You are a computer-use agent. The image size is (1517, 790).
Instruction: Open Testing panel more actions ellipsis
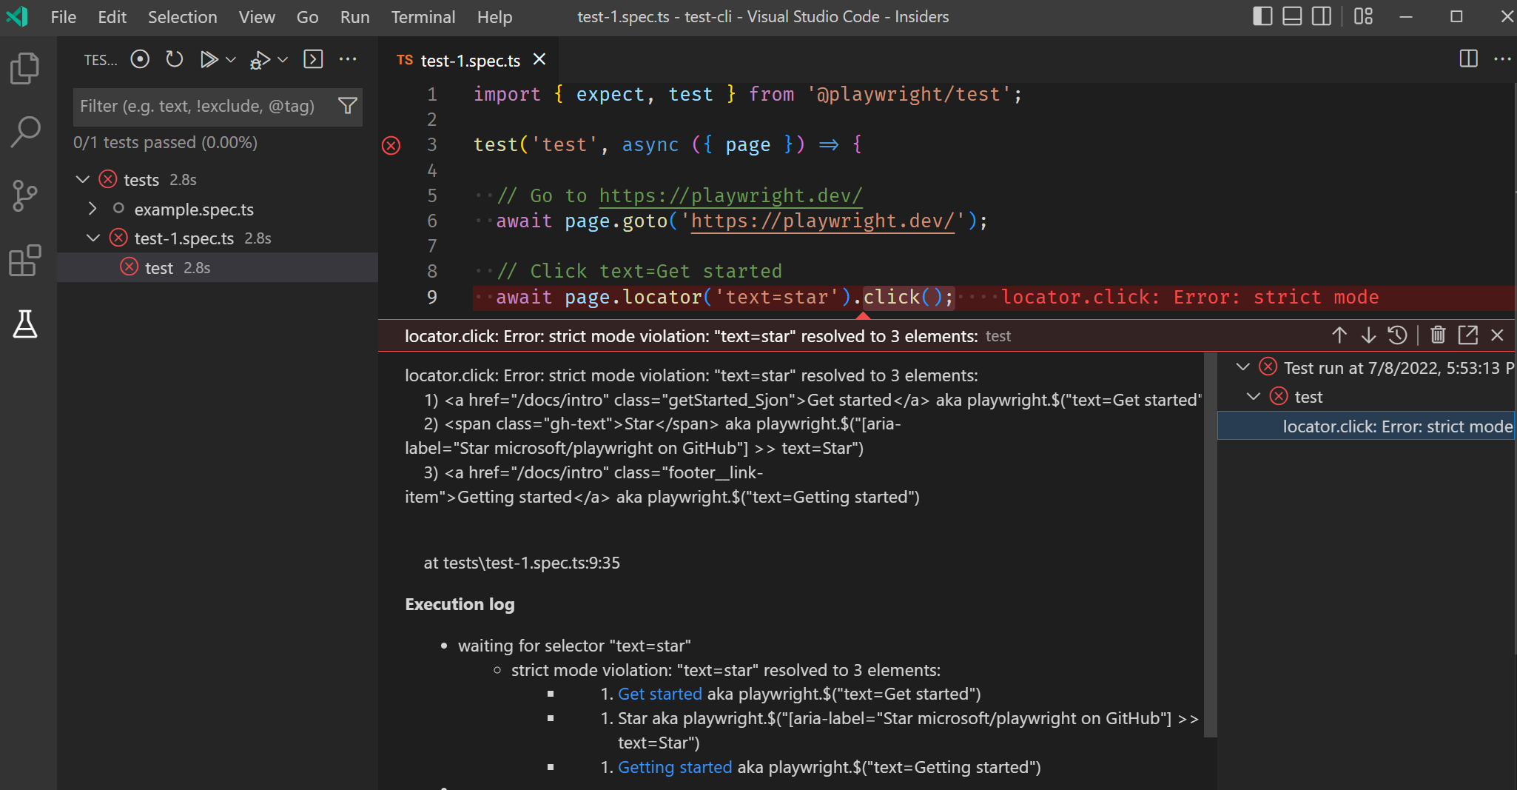(x=348, y=59)
